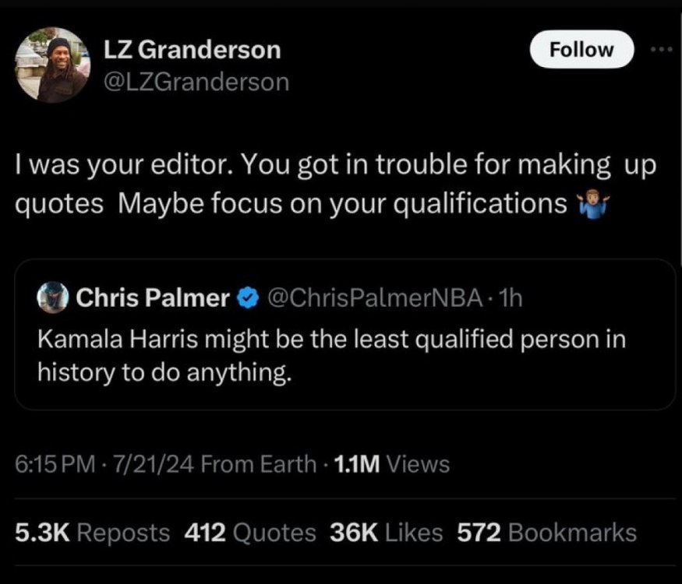This screenshot has height=584, width=682.
Task: Click the shrug emoji in the tweet
Action: (x=590, y=205)
